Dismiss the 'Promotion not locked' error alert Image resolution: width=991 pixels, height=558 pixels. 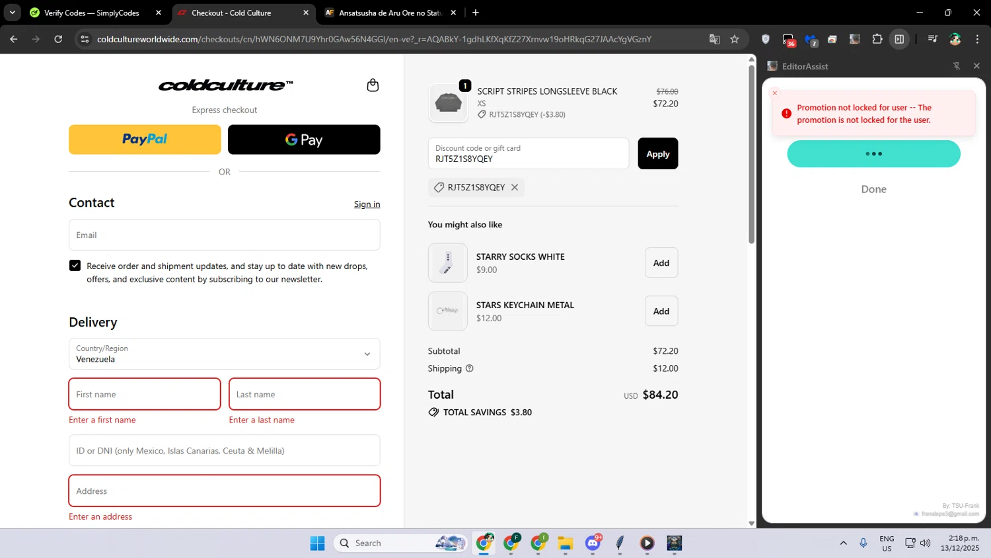(x=775, y=93)
